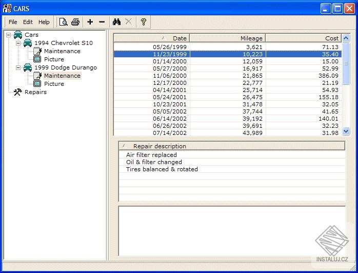Click the minus Delete record icon
Viewport: 358px width, 273px height.
(x=102, y=22)
